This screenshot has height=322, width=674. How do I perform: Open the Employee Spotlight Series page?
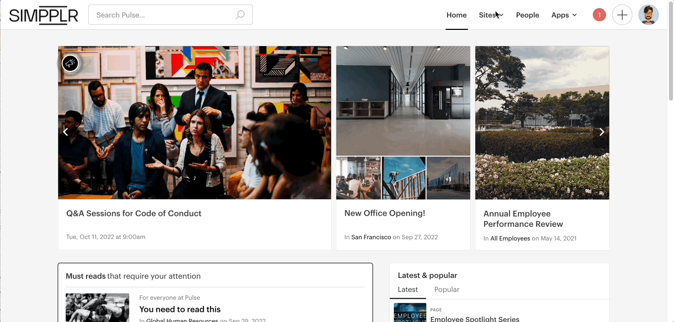tap(475, 319)
